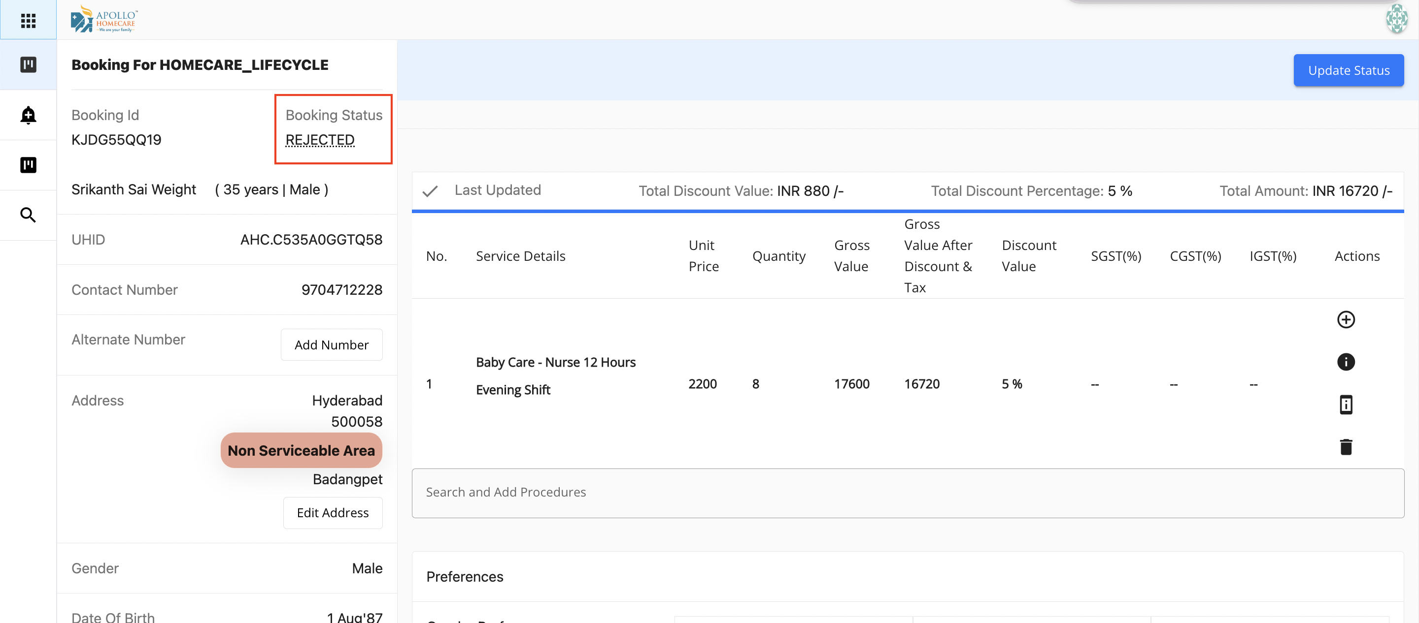Click the Edit Address button
1419x623 pixels.
(332, 512)
